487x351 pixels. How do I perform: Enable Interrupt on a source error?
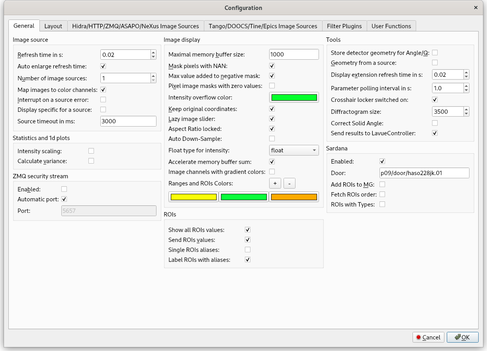pyautogui.click(x=103, y=99)
